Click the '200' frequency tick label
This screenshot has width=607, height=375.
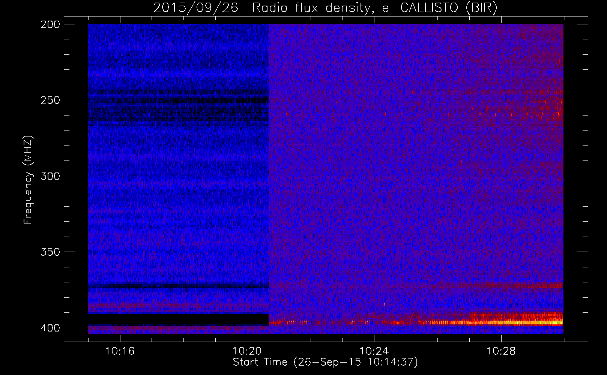[50, 24]
